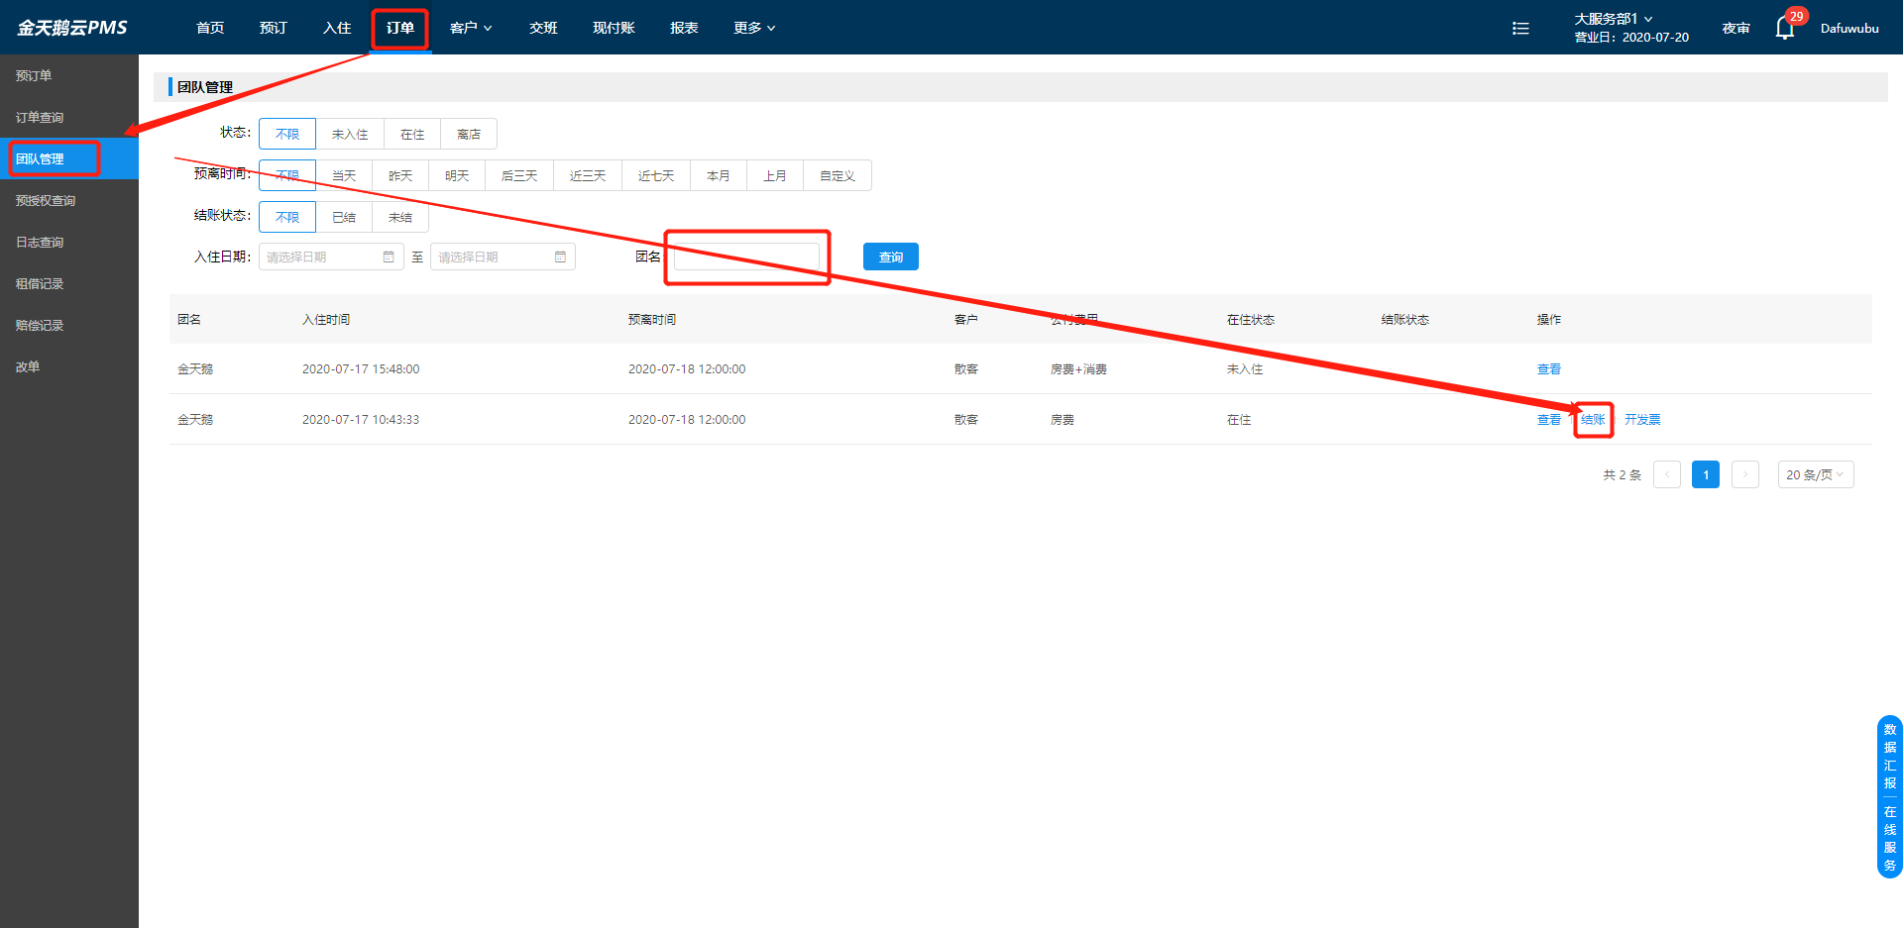Filter status by 在住

(x=412, y=135)
